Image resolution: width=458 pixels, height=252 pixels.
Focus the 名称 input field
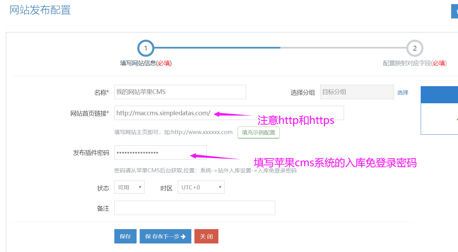point(180,92)
